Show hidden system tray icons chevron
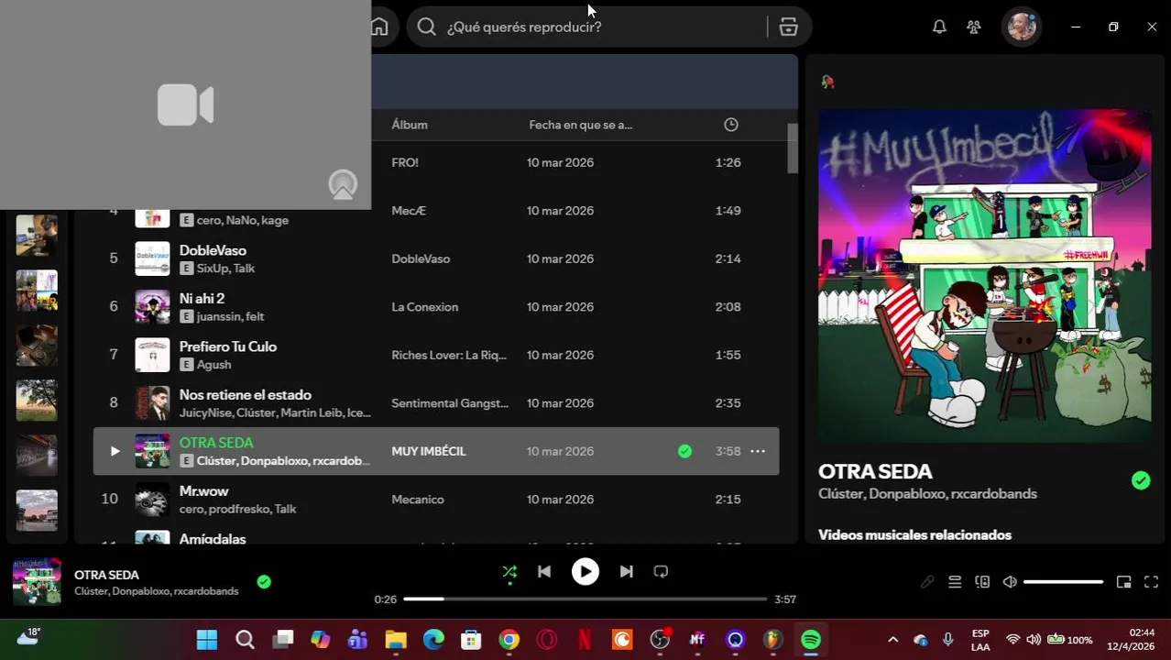The image size is (1171, 660). (892, 640)
